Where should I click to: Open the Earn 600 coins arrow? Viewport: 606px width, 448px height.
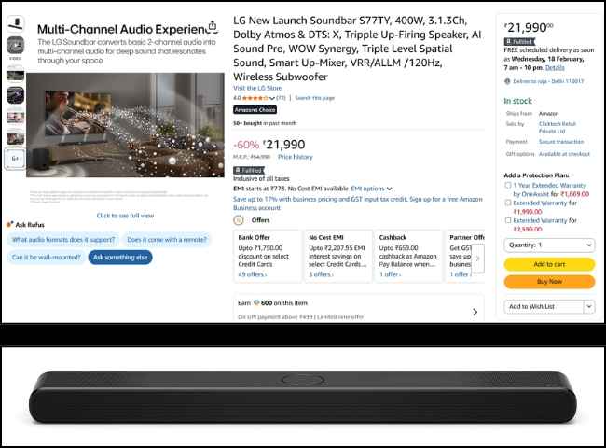[x=475, y=312]
